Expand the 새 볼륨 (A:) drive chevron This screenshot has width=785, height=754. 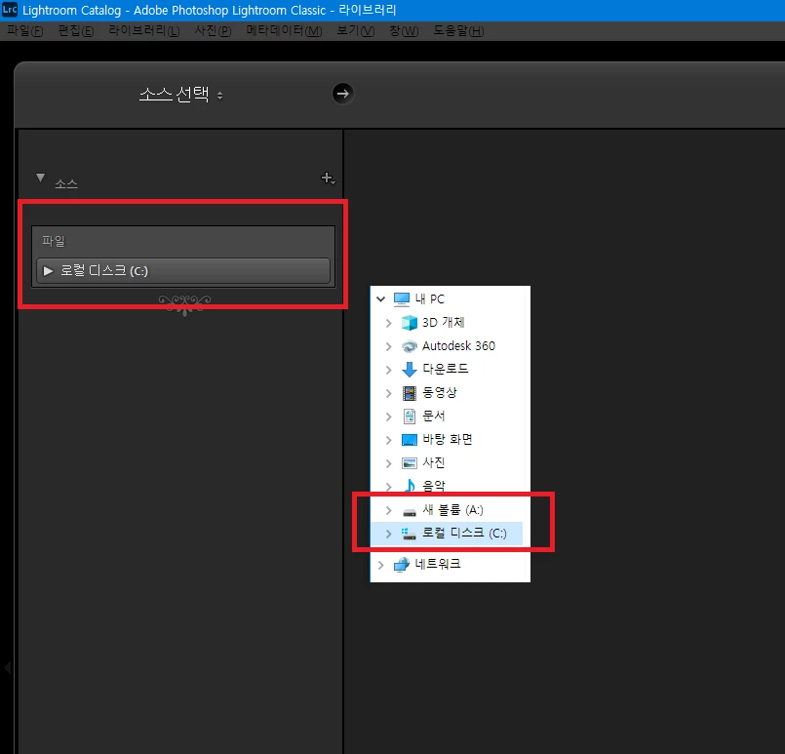click(388, 510)
